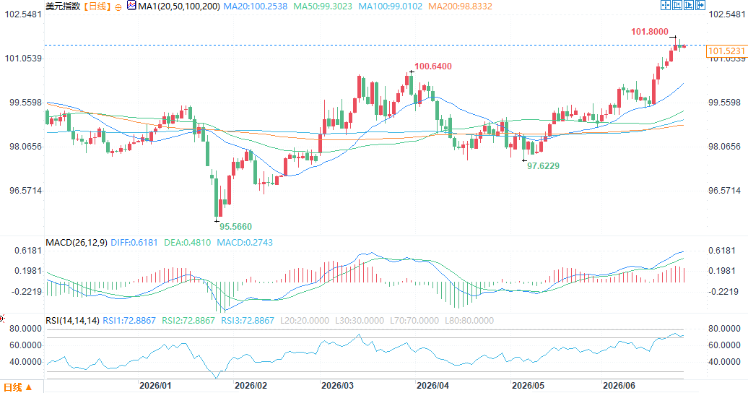Click the chart play-forward icon at top right
The height and width of the screenshot is (393, 748).
coord(688,5)
